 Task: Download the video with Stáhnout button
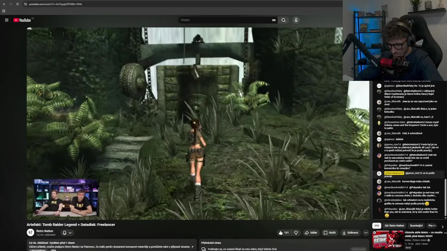pyautogui.click(x=350, y=233)
